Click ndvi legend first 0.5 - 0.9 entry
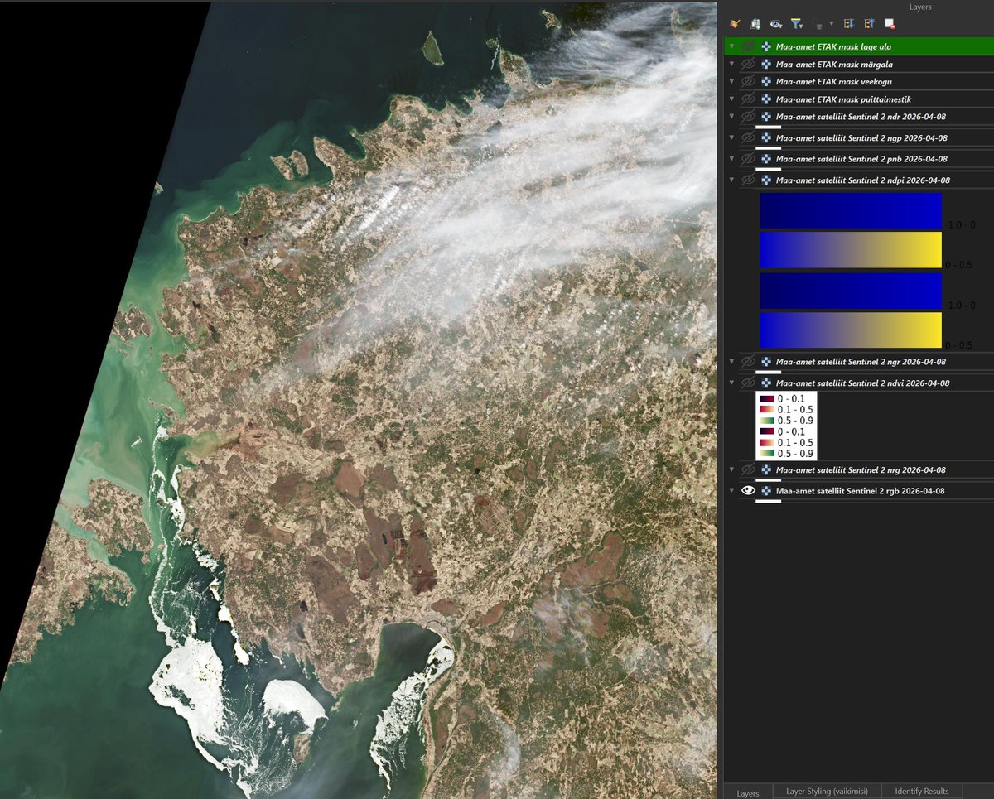 click(x=786, y=421)
